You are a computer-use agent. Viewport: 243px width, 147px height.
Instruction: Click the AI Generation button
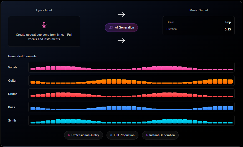tap(121, 27)
